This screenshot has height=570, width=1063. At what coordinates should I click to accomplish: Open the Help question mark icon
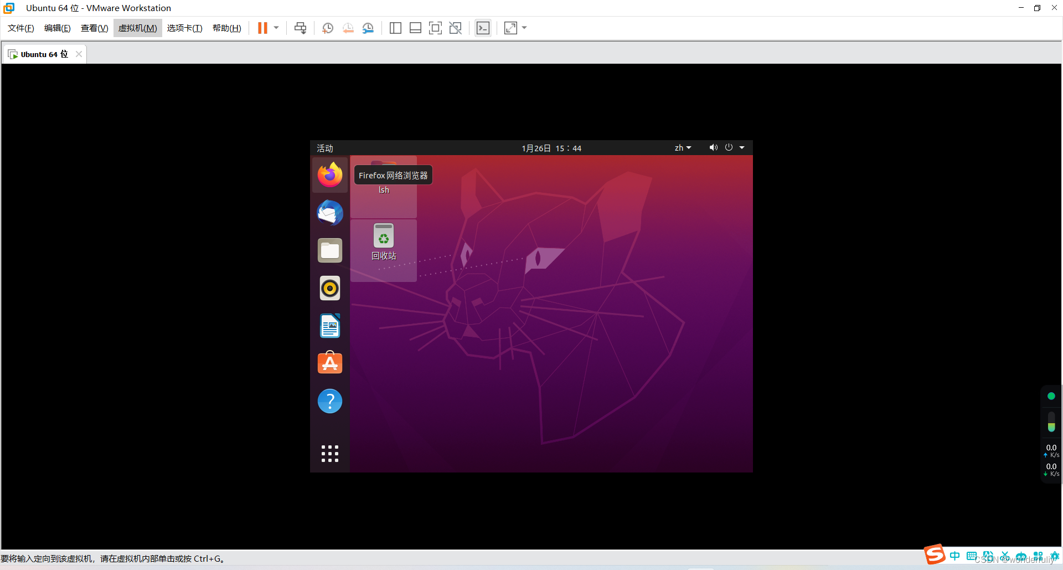[330, 401]
